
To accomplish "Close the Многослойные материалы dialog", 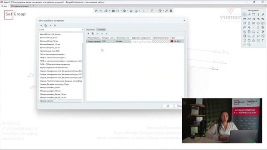I will coord(184,20).
